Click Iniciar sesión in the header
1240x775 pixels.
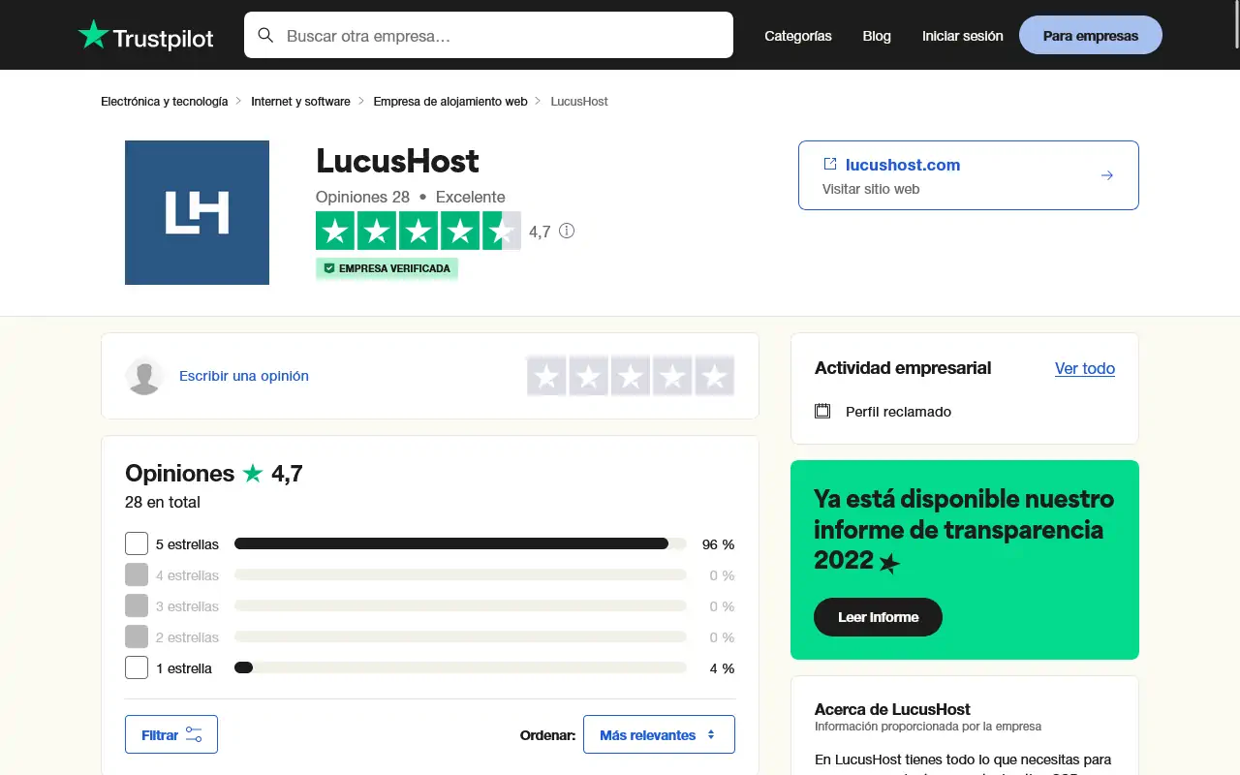pyautogui.click(x=963, y=36)
